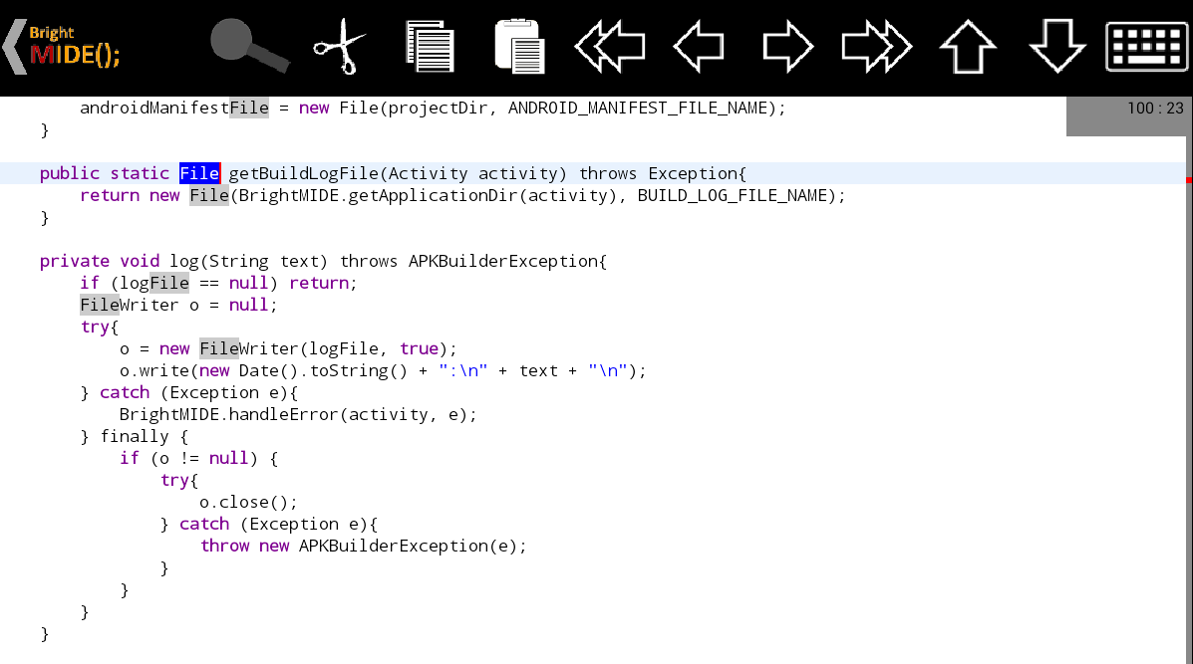Move cursor up with up arrow
The height and width of the screenshot is (664, 1193).
click(968, 47)
